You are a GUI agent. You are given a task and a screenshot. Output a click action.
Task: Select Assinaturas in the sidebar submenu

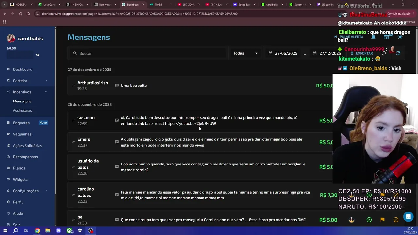23,110
